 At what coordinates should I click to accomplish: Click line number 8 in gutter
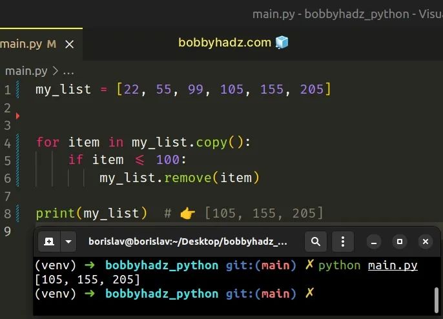pyautogui.click(x=8, y=214)
